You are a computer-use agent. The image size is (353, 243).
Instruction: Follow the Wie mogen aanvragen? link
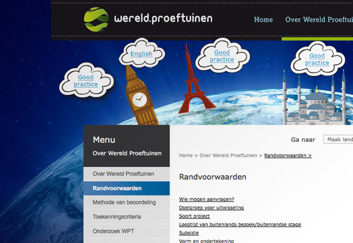pyautogui.click(x=207, y=199)
